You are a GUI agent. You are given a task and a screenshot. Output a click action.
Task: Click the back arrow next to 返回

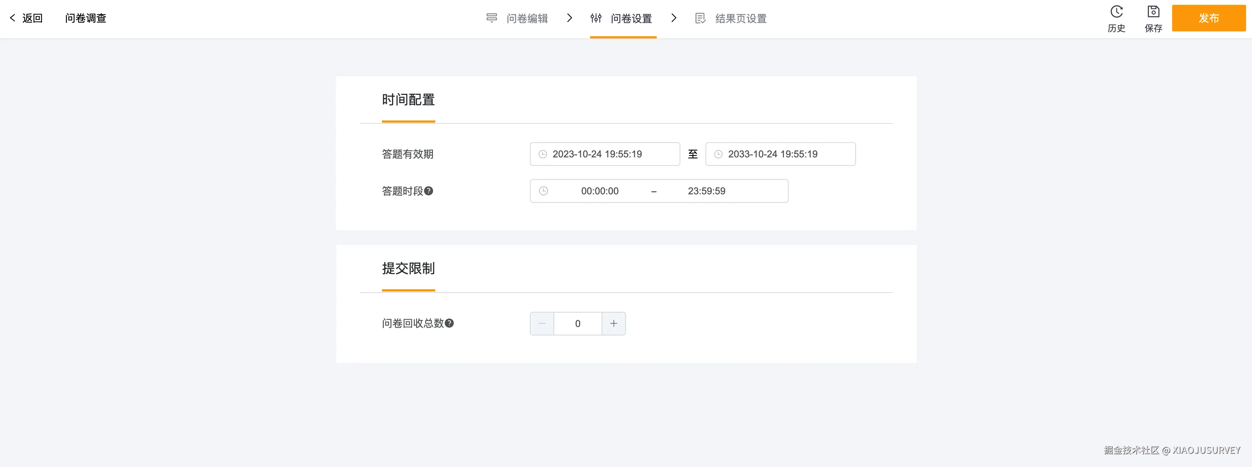[x=13, y=18]
